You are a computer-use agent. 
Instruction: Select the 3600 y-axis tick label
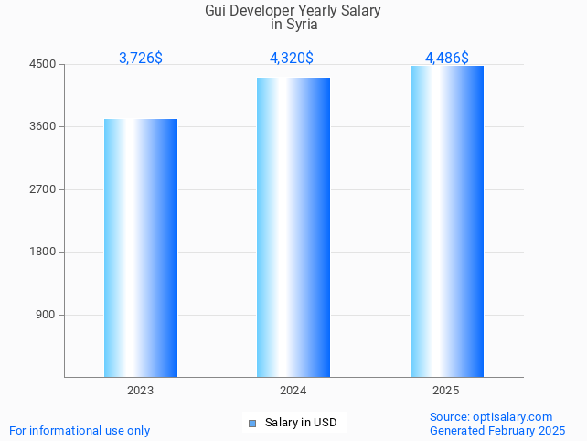coord(43,126)
